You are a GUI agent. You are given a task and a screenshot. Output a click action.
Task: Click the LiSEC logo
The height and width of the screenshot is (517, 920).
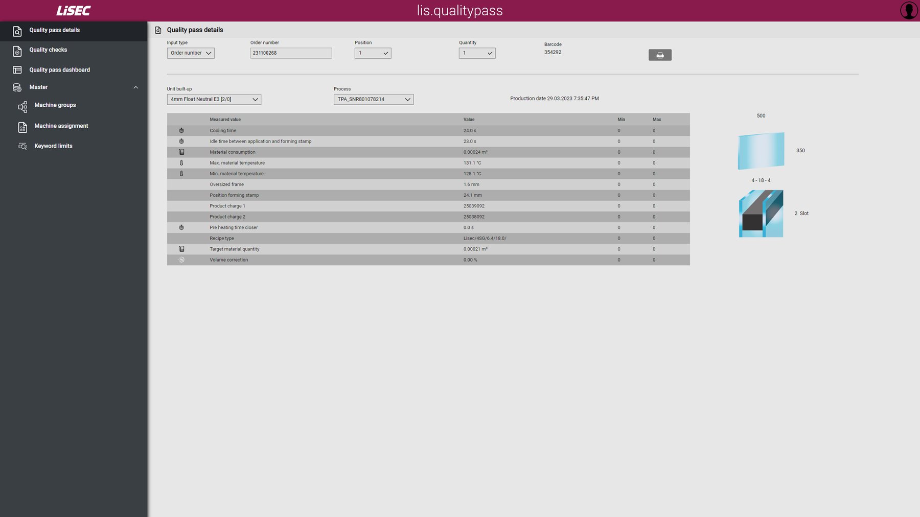pyautogui.click(x=73, y=11)
